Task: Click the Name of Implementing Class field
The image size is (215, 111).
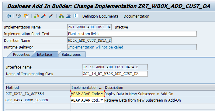Action: click(x=115, y=74)
